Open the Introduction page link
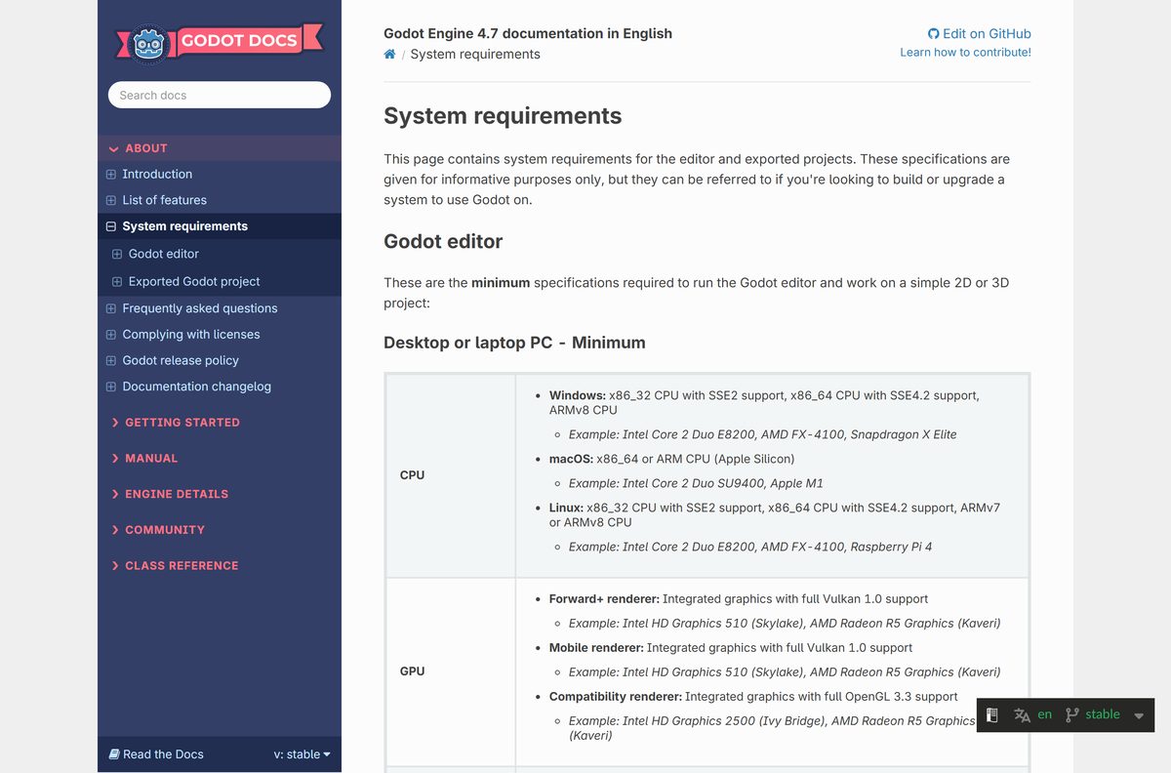1171x773 pixels. (157, 174)
